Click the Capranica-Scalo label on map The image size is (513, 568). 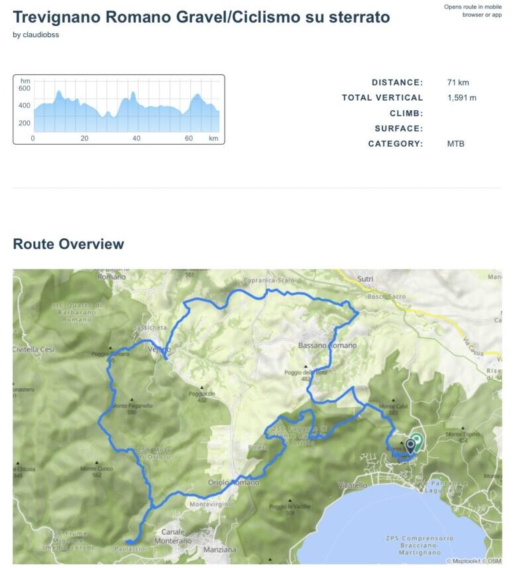[268, 281]
